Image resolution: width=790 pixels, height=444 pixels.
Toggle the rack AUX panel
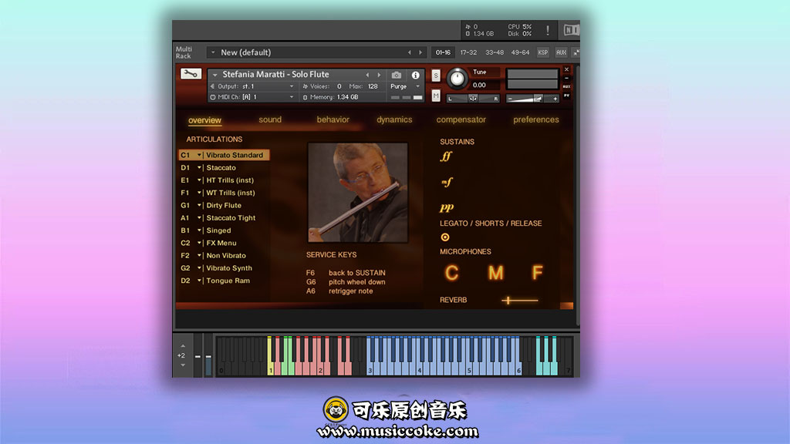pyautogui.click(x=561, y=52)
